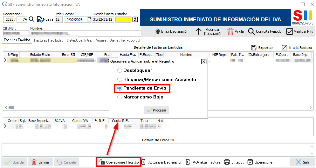316x168 pixels.
Task: Click the declaration number field 74
Action: click(x=22, y=19)
